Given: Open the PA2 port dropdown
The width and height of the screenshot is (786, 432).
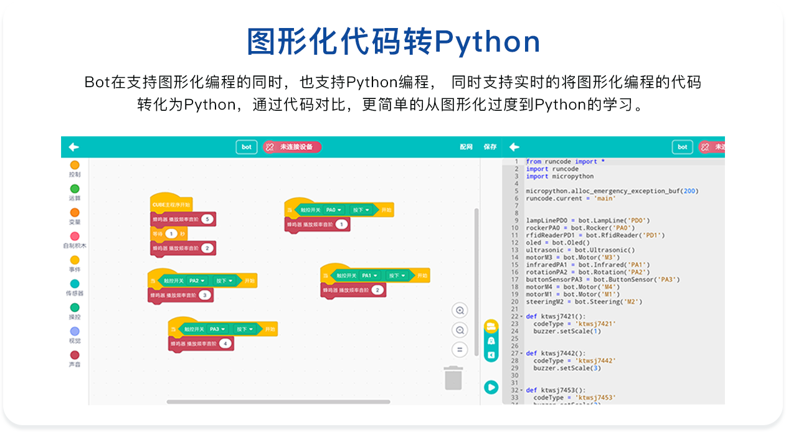Looking at the screenshot, I should (x=197, y=281).
